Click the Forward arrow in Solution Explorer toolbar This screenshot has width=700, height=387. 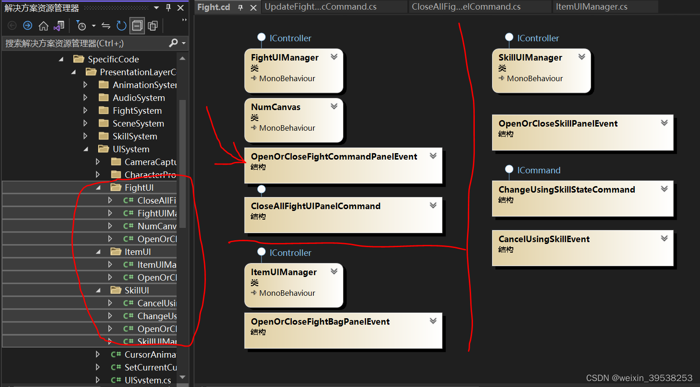pyautogui.click(x=28, y=26)
